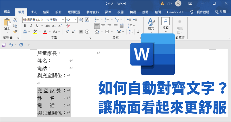
Task: Open the Change Case Aa dropdown
Action: click(x=56, y=32)
